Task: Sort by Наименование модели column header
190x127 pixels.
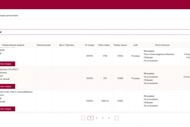Action: click(13, 45)
